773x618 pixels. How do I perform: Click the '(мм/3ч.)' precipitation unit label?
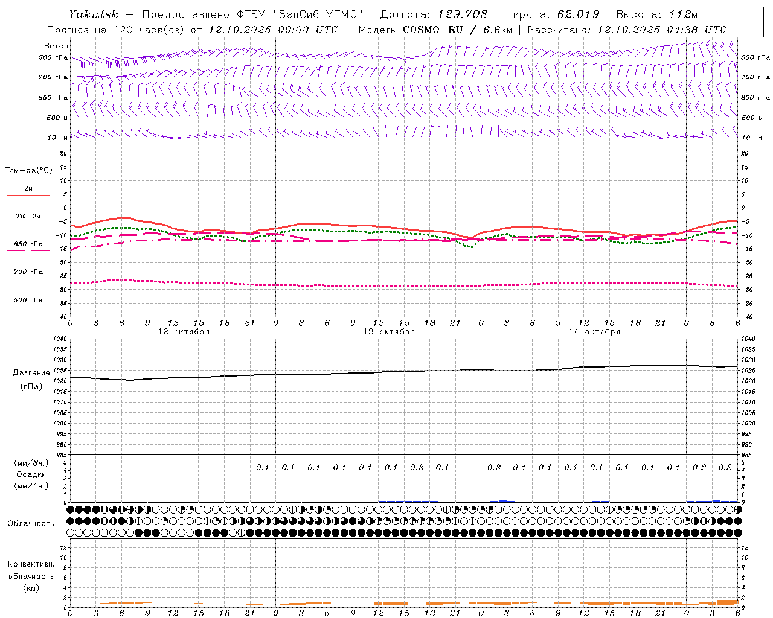click(x=31, y=463)
